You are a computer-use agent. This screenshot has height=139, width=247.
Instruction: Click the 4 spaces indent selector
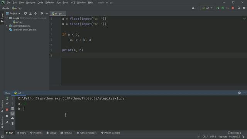pyautogui.click(x=223, y=137)
